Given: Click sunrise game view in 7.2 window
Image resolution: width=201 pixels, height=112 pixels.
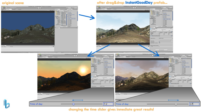Looking at the screenshot, I should coord(64,76).
